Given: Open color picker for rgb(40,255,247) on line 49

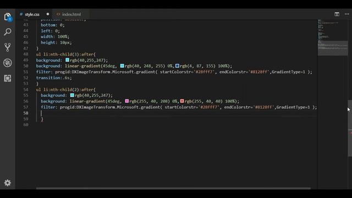Looking at the screenshot, I should pos(67,60).
